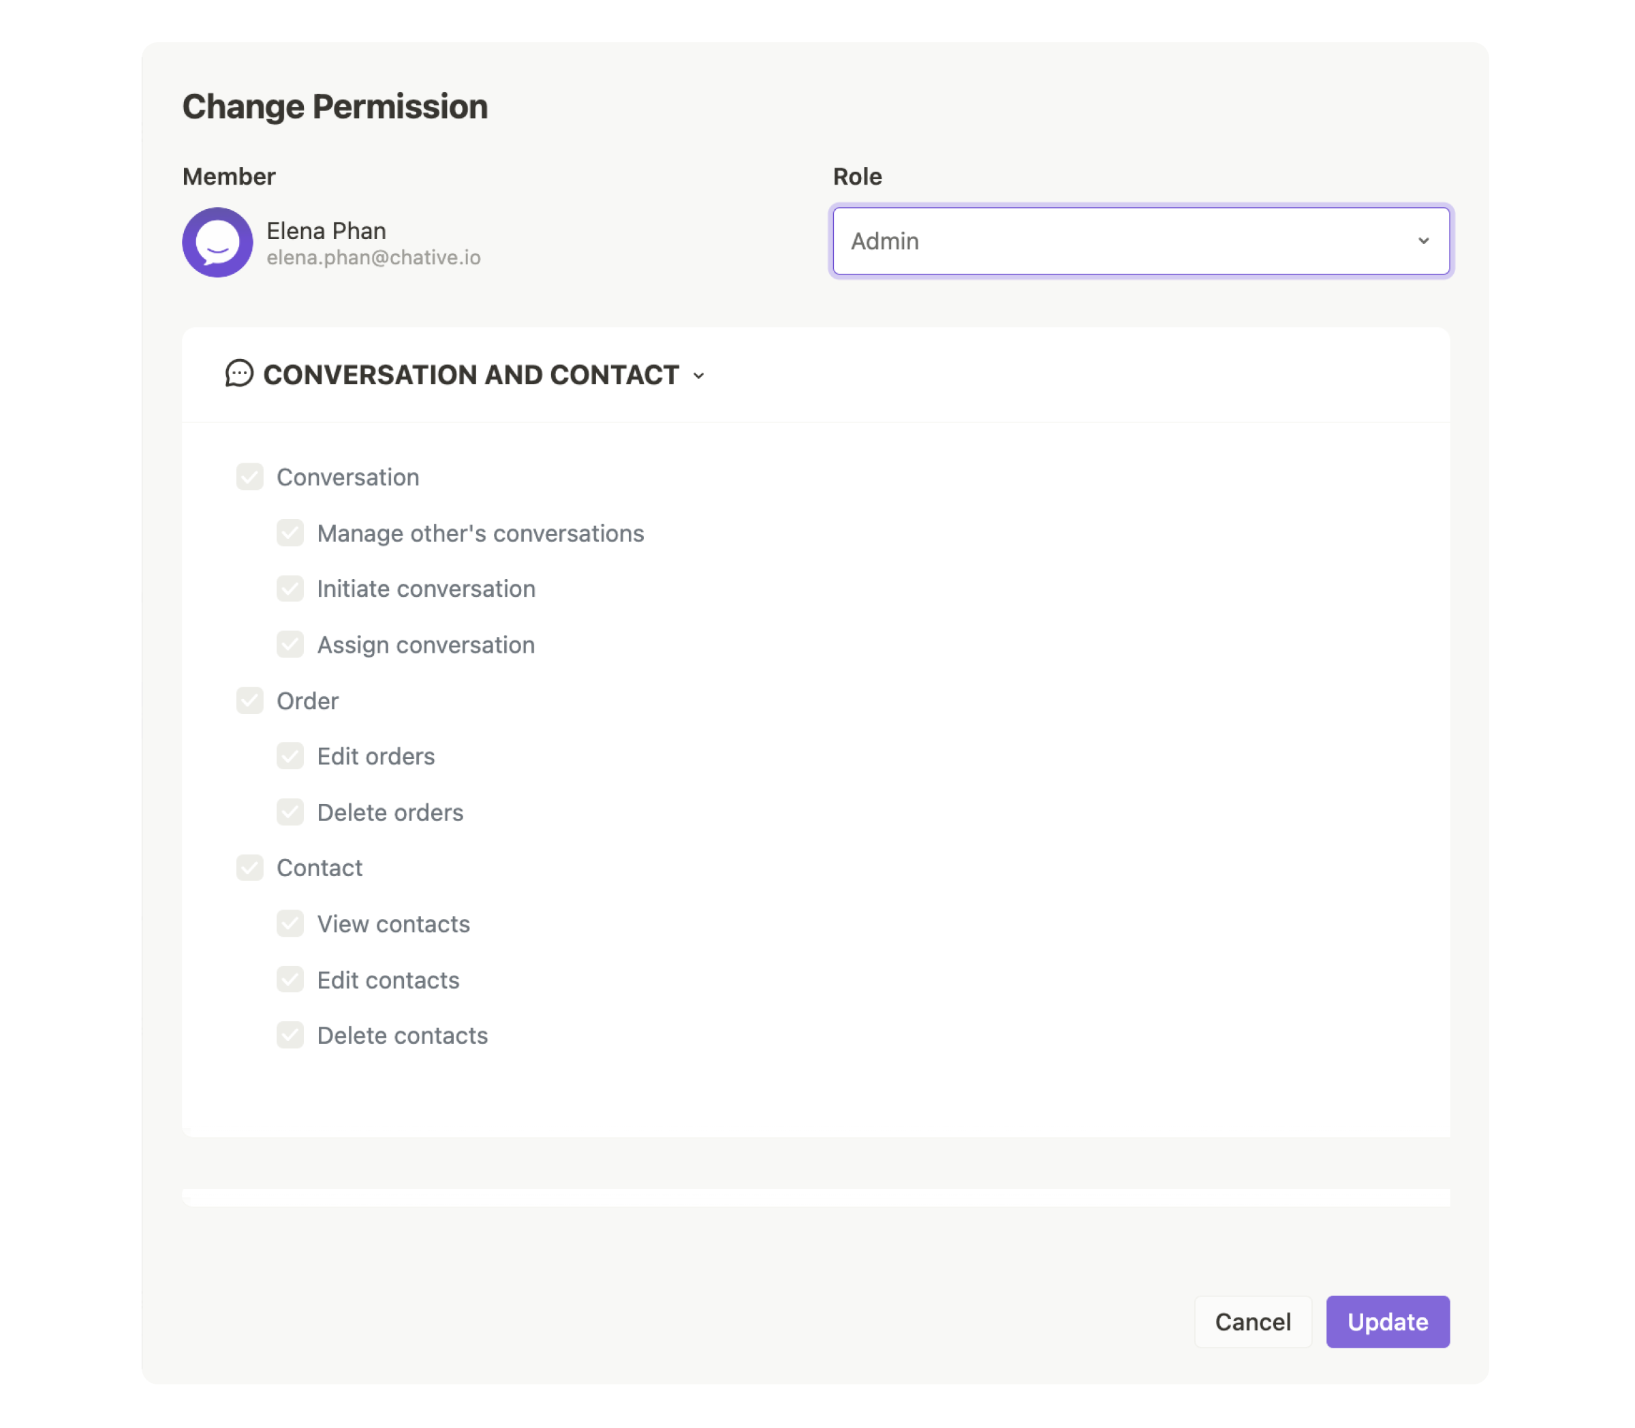1635x1428 pixels.
Task: Click the CONVERSATION AND CONTACT section header
Action: pos(470,374)
